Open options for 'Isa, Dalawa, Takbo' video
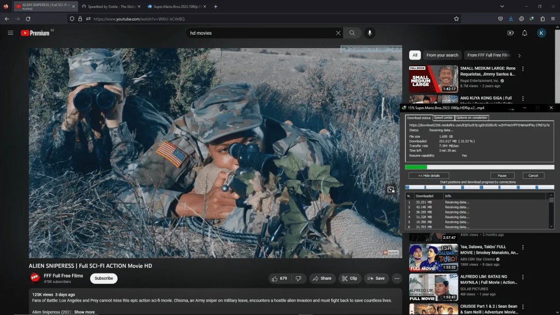 (x=523, y=247)
